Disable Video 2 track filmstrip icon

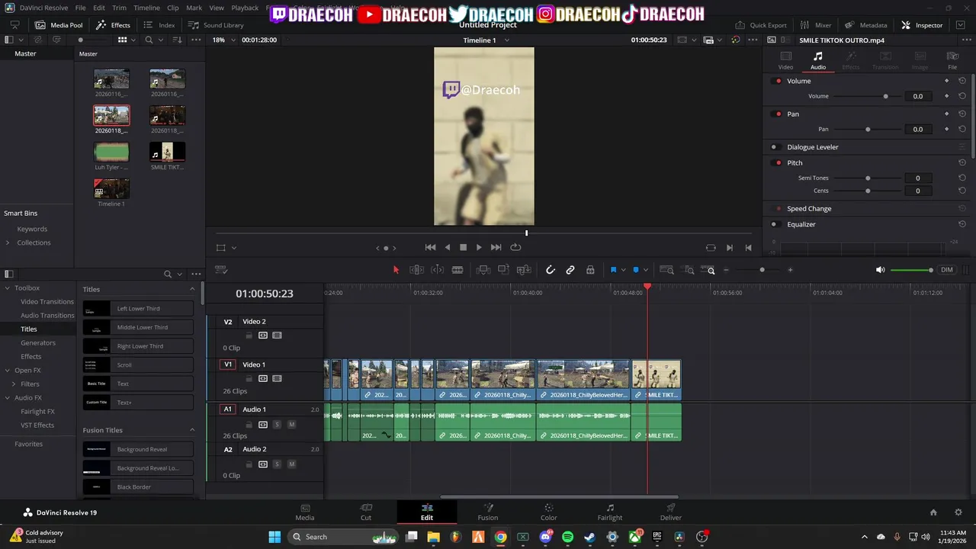coord(277,335)
